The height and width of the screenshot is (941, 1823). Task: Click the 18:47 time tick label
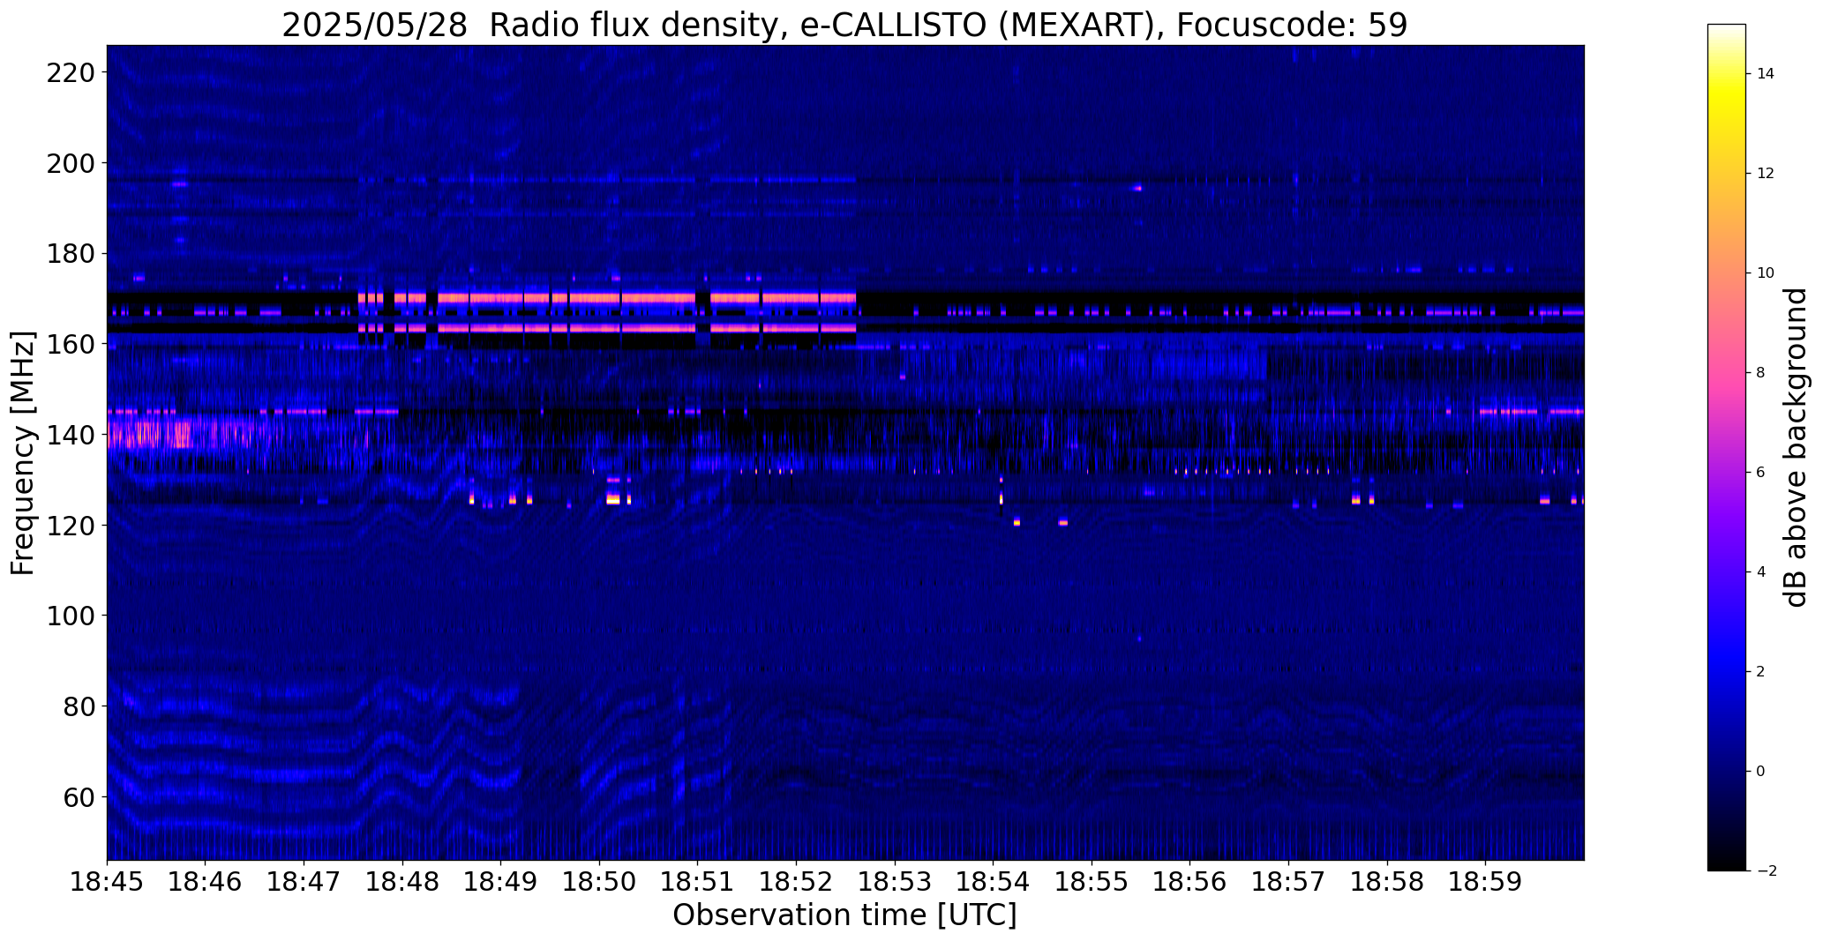(x=304, y=882)
